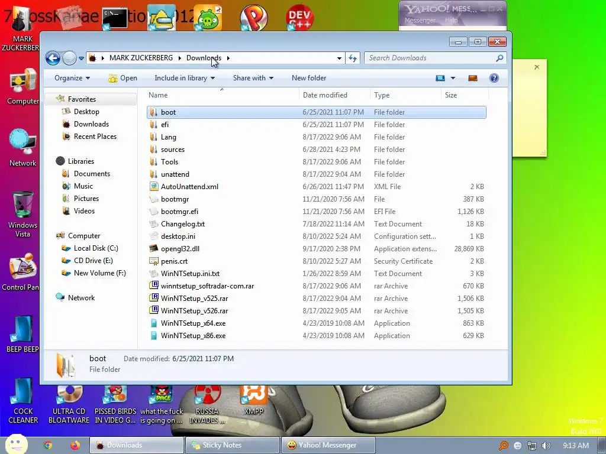Launch Chrome from the taskbar
The image size is (606, 454).
(x=48, y=445)
